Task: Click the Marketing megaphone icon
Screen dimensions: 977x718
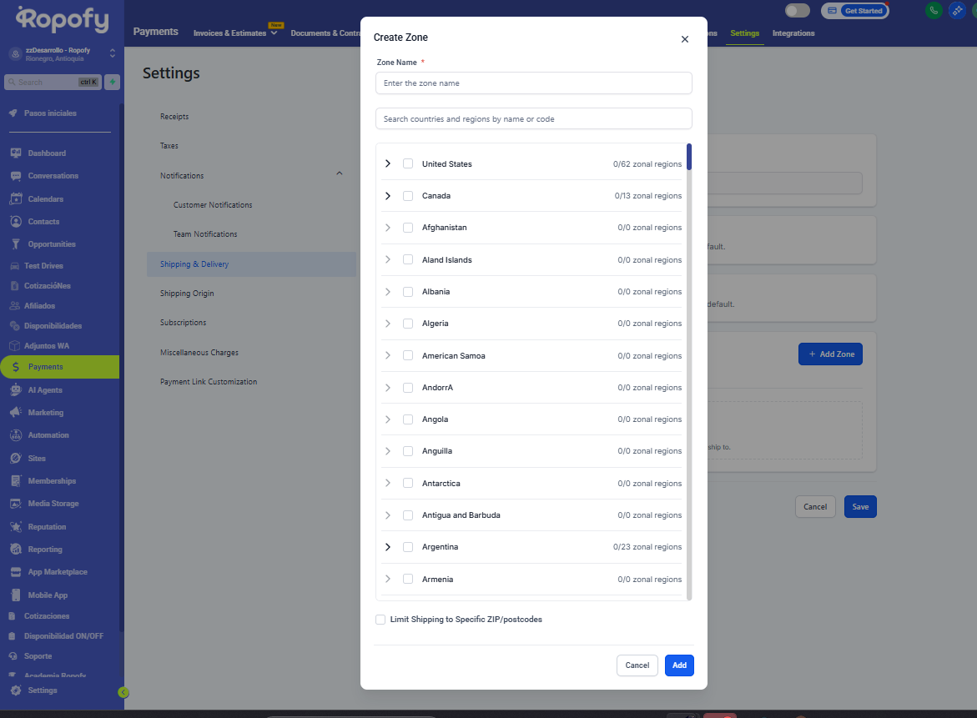Action: tap(16, 413)
